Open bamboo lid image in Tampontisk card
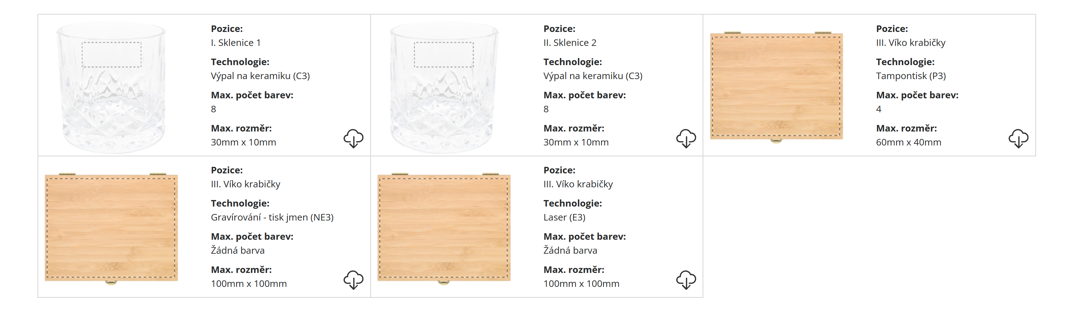 point(776,87)
